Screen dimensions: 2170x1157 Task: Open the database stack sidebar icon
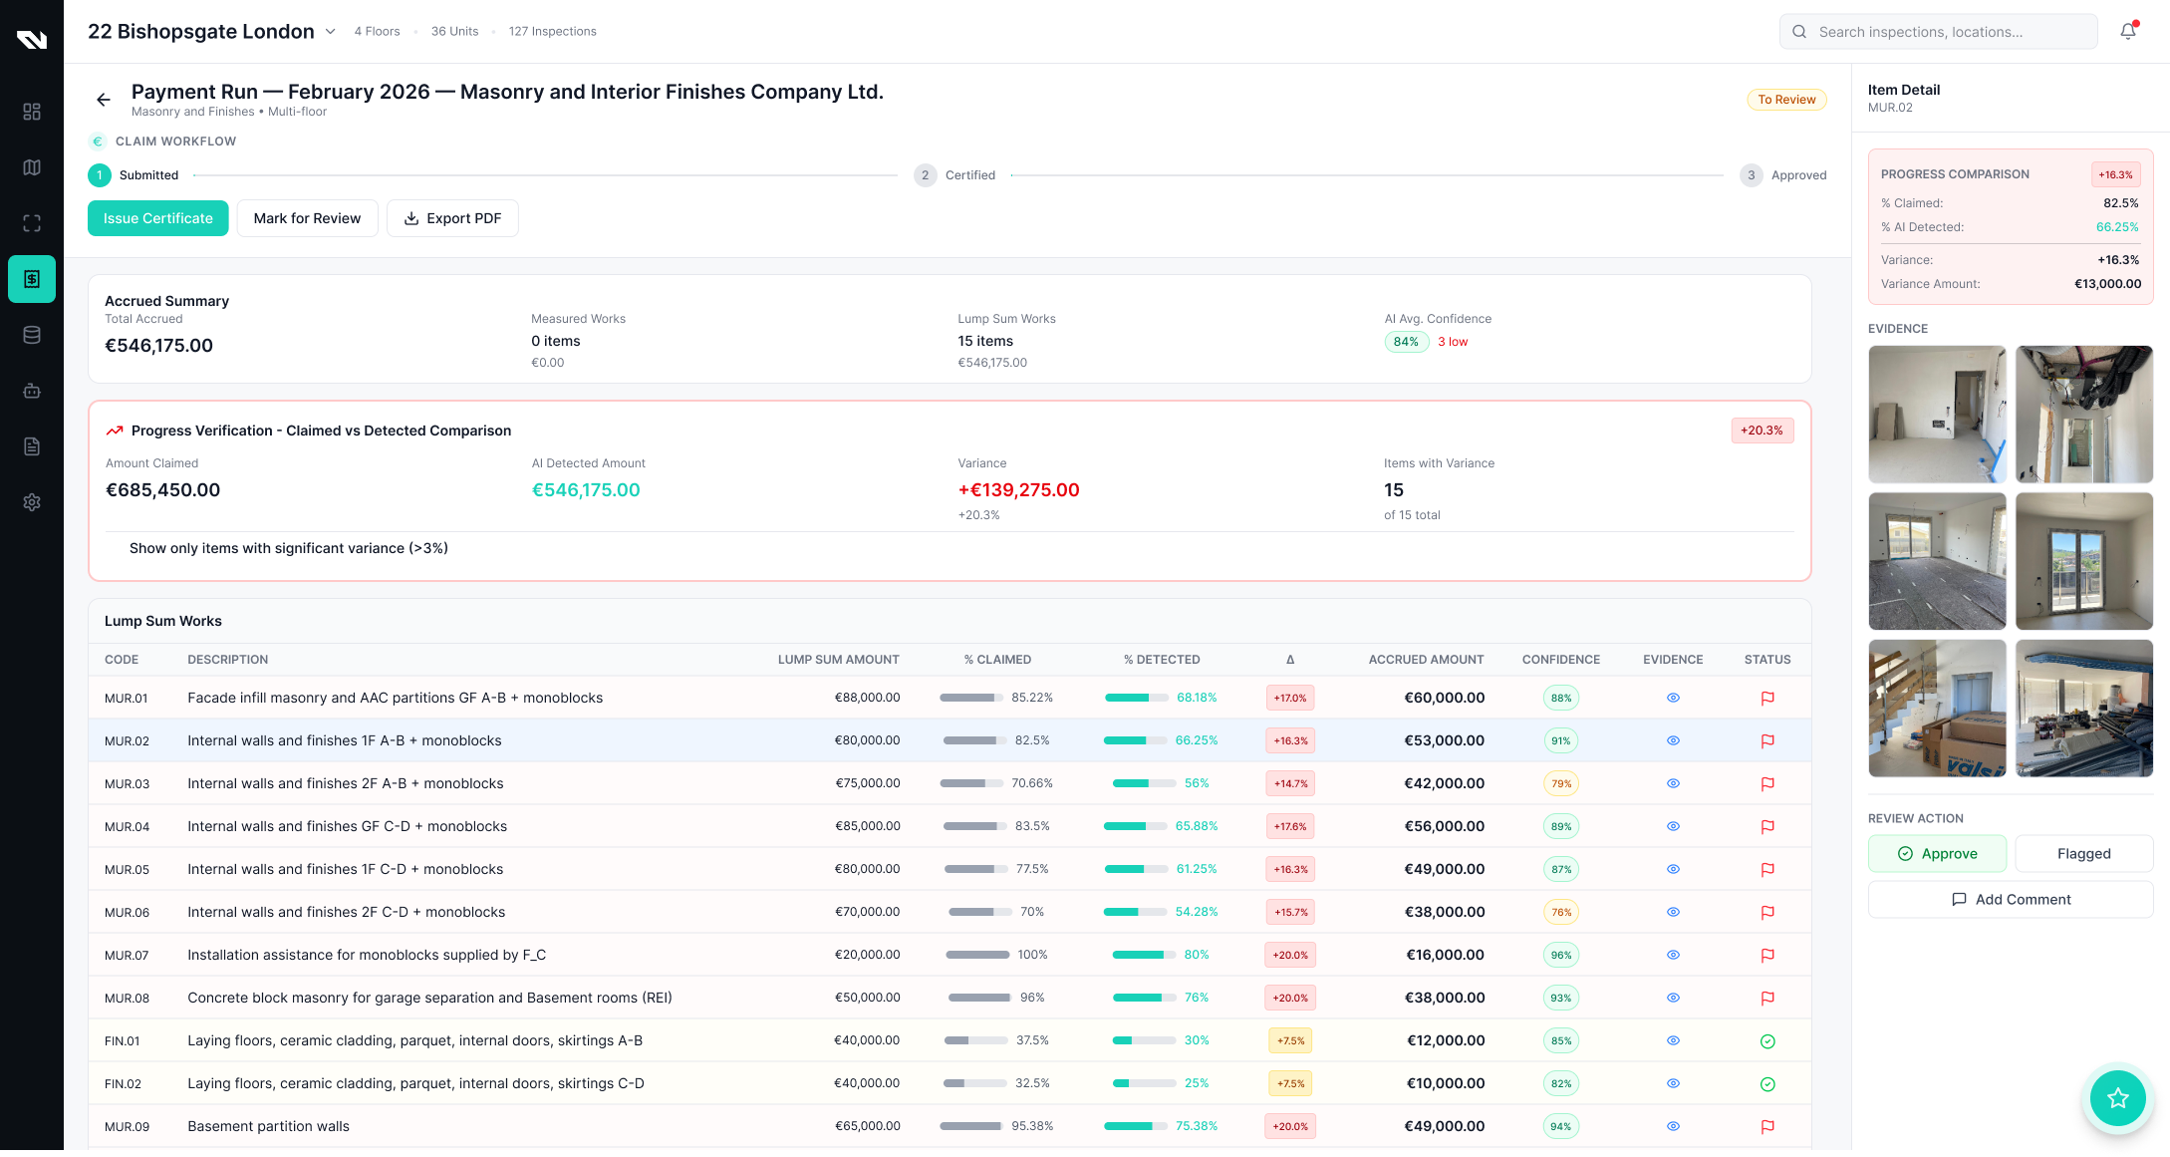point(32,335)
